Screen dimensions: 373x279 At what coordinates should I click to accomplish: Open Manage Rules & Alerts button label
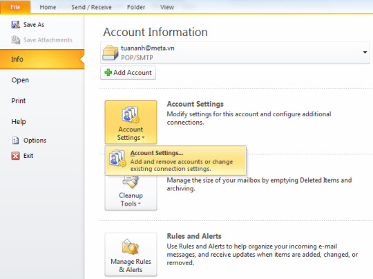coord(131,266)
